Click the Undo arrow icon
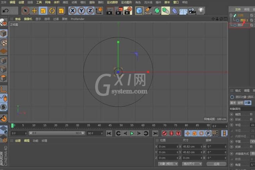 (x=6, y=11)
